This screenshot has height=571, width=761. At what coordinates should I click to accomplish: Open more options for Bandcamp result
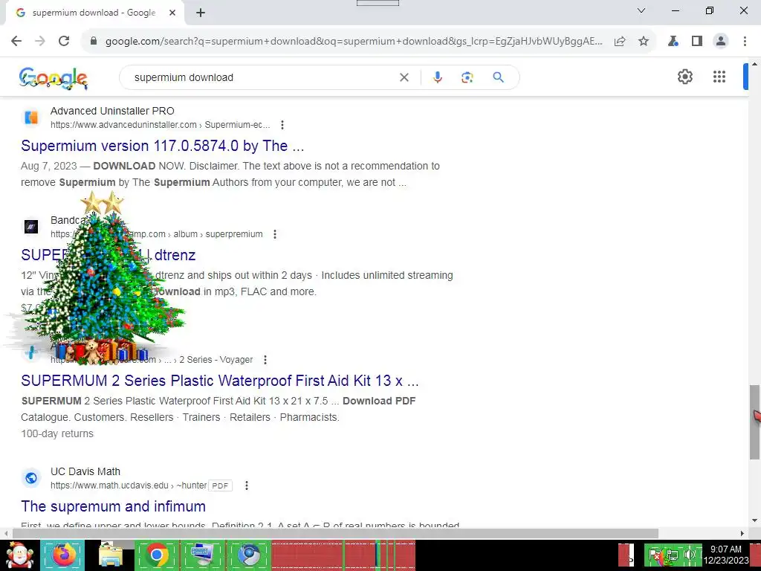(275, 234)
